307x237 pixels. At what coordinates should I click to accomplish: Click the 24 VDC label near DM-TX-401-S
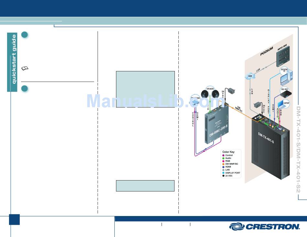point(264,108)
